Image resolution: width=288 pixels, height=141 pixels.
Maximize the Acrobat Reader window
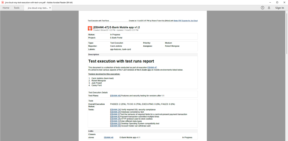(x=277, y=2)
